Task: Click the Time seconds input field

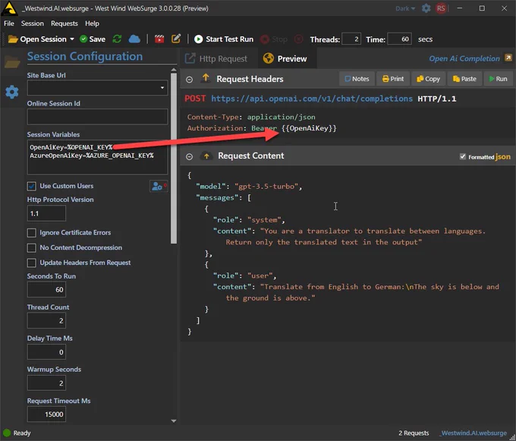Action: pyautogui.click(x=399, y=39)
